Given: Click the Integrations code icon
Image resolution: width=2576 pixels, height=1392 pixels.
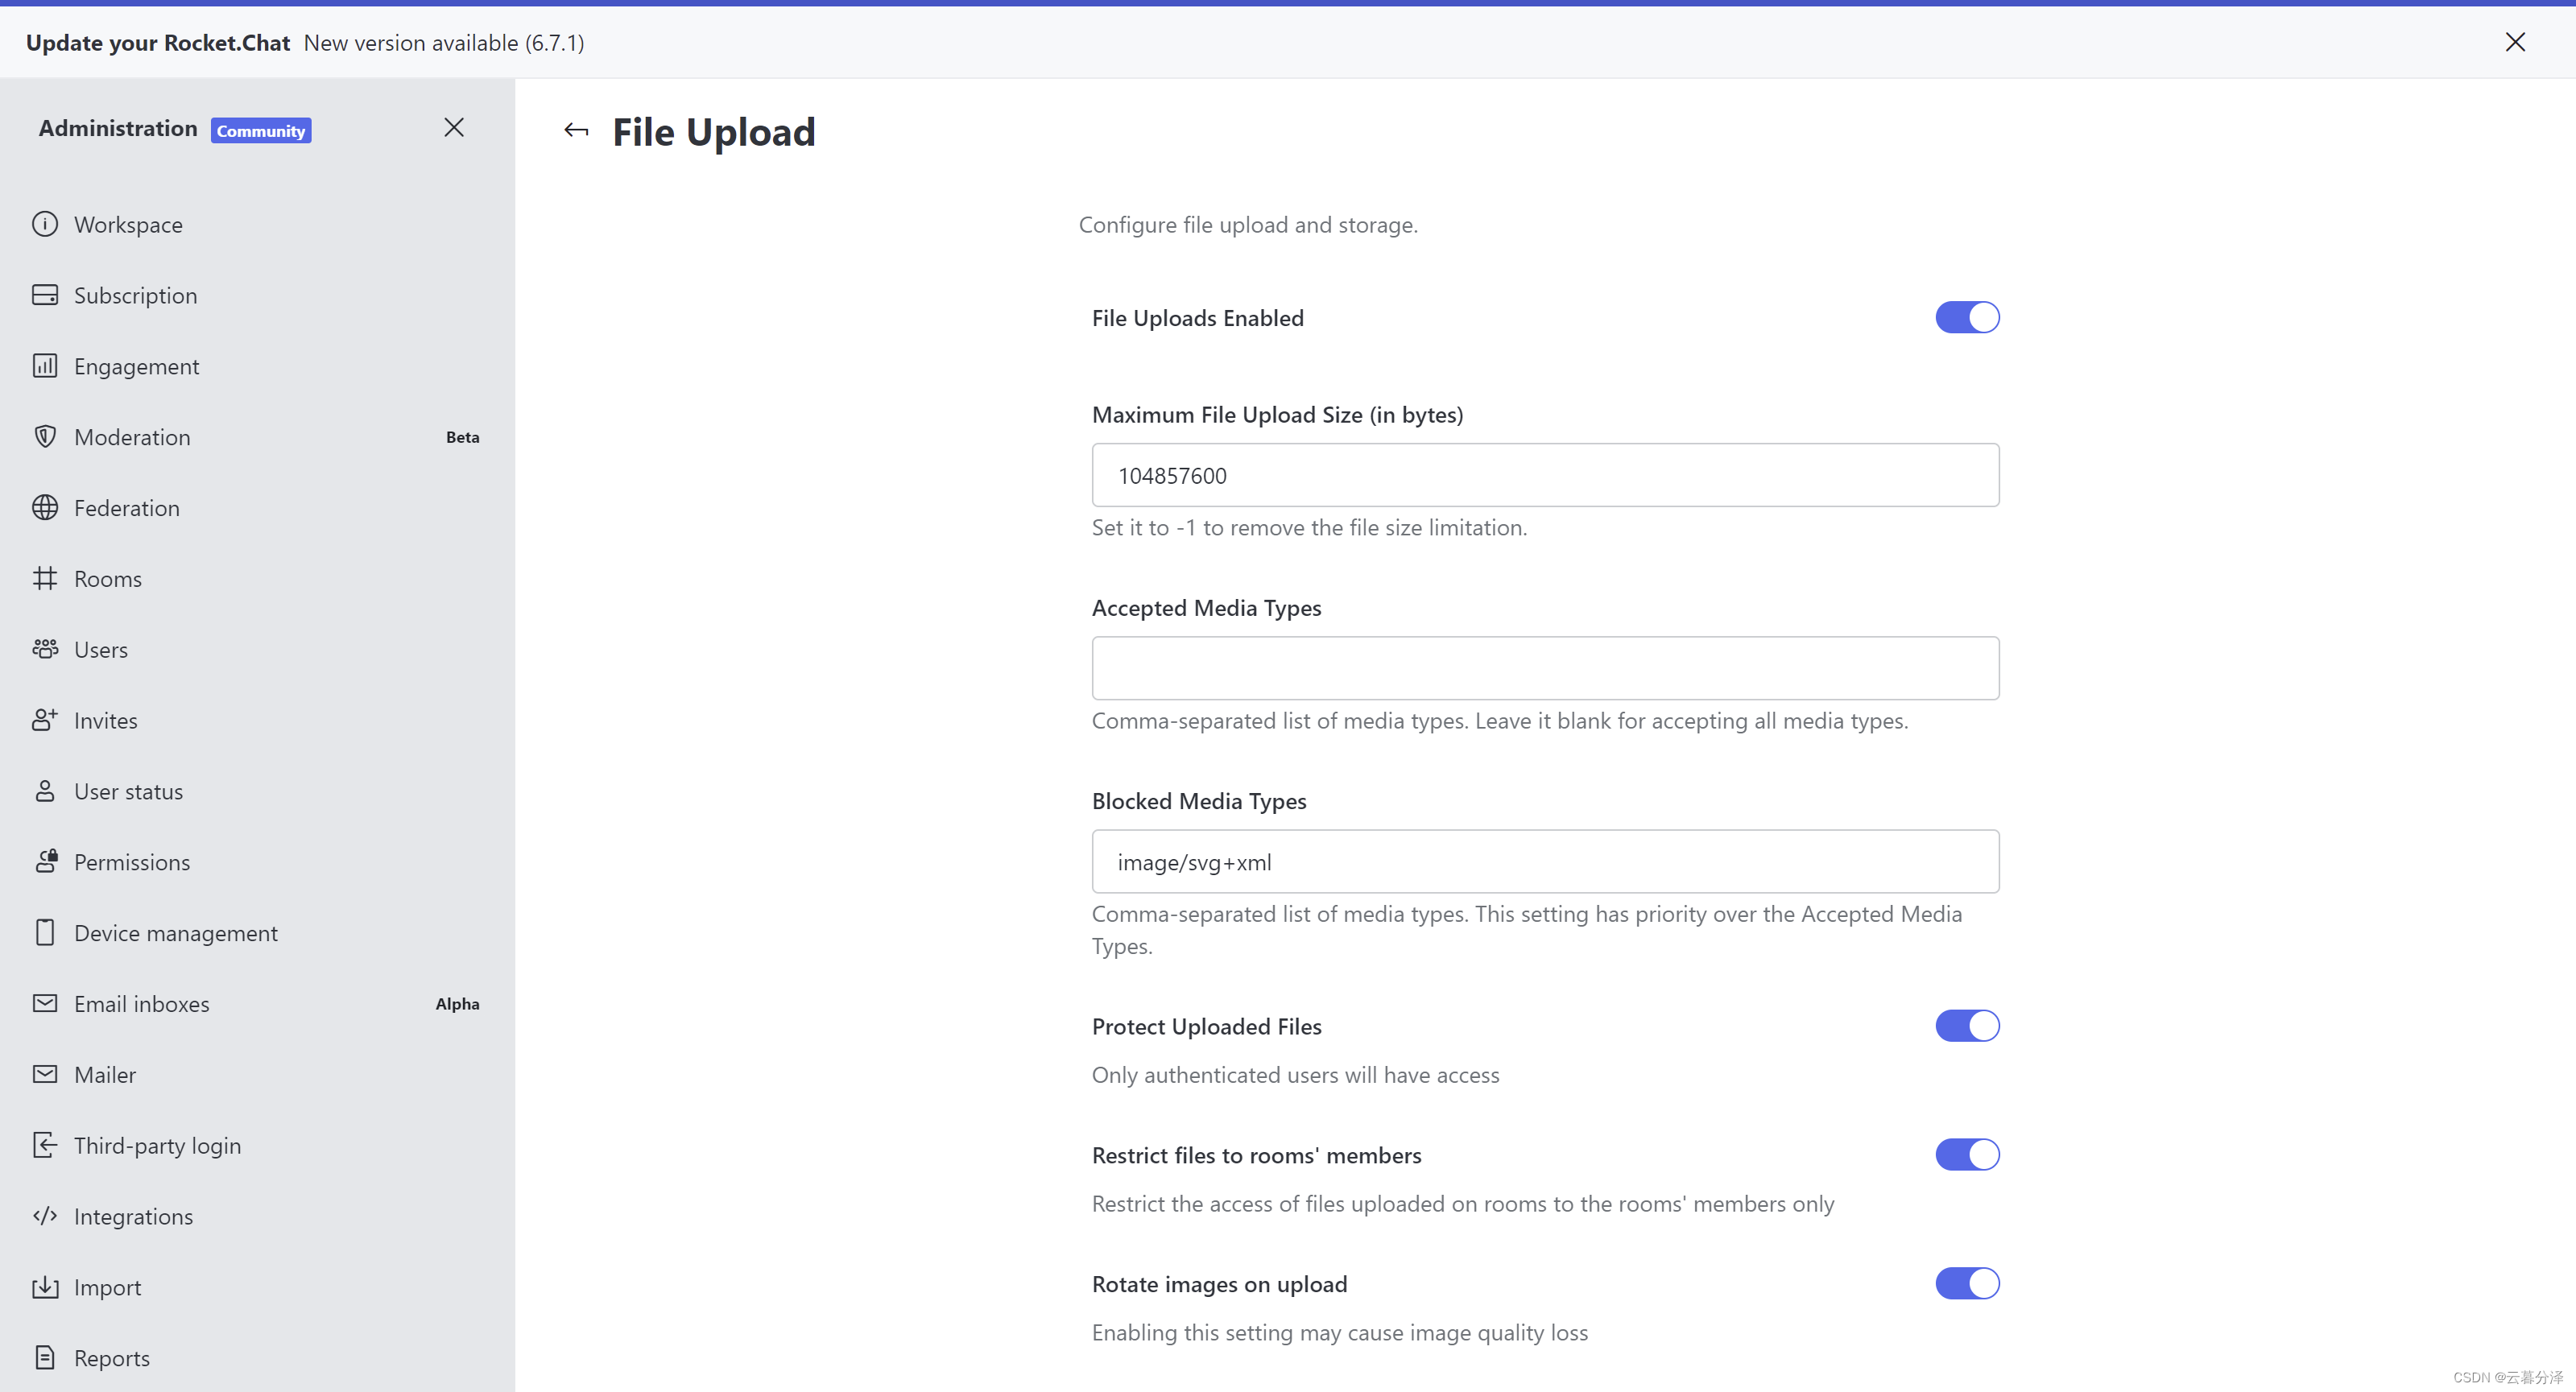Looking at the screenshot, I should pos(45,1216).
